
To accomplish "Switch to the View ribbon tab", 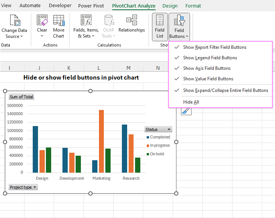I will pos(6,6).
